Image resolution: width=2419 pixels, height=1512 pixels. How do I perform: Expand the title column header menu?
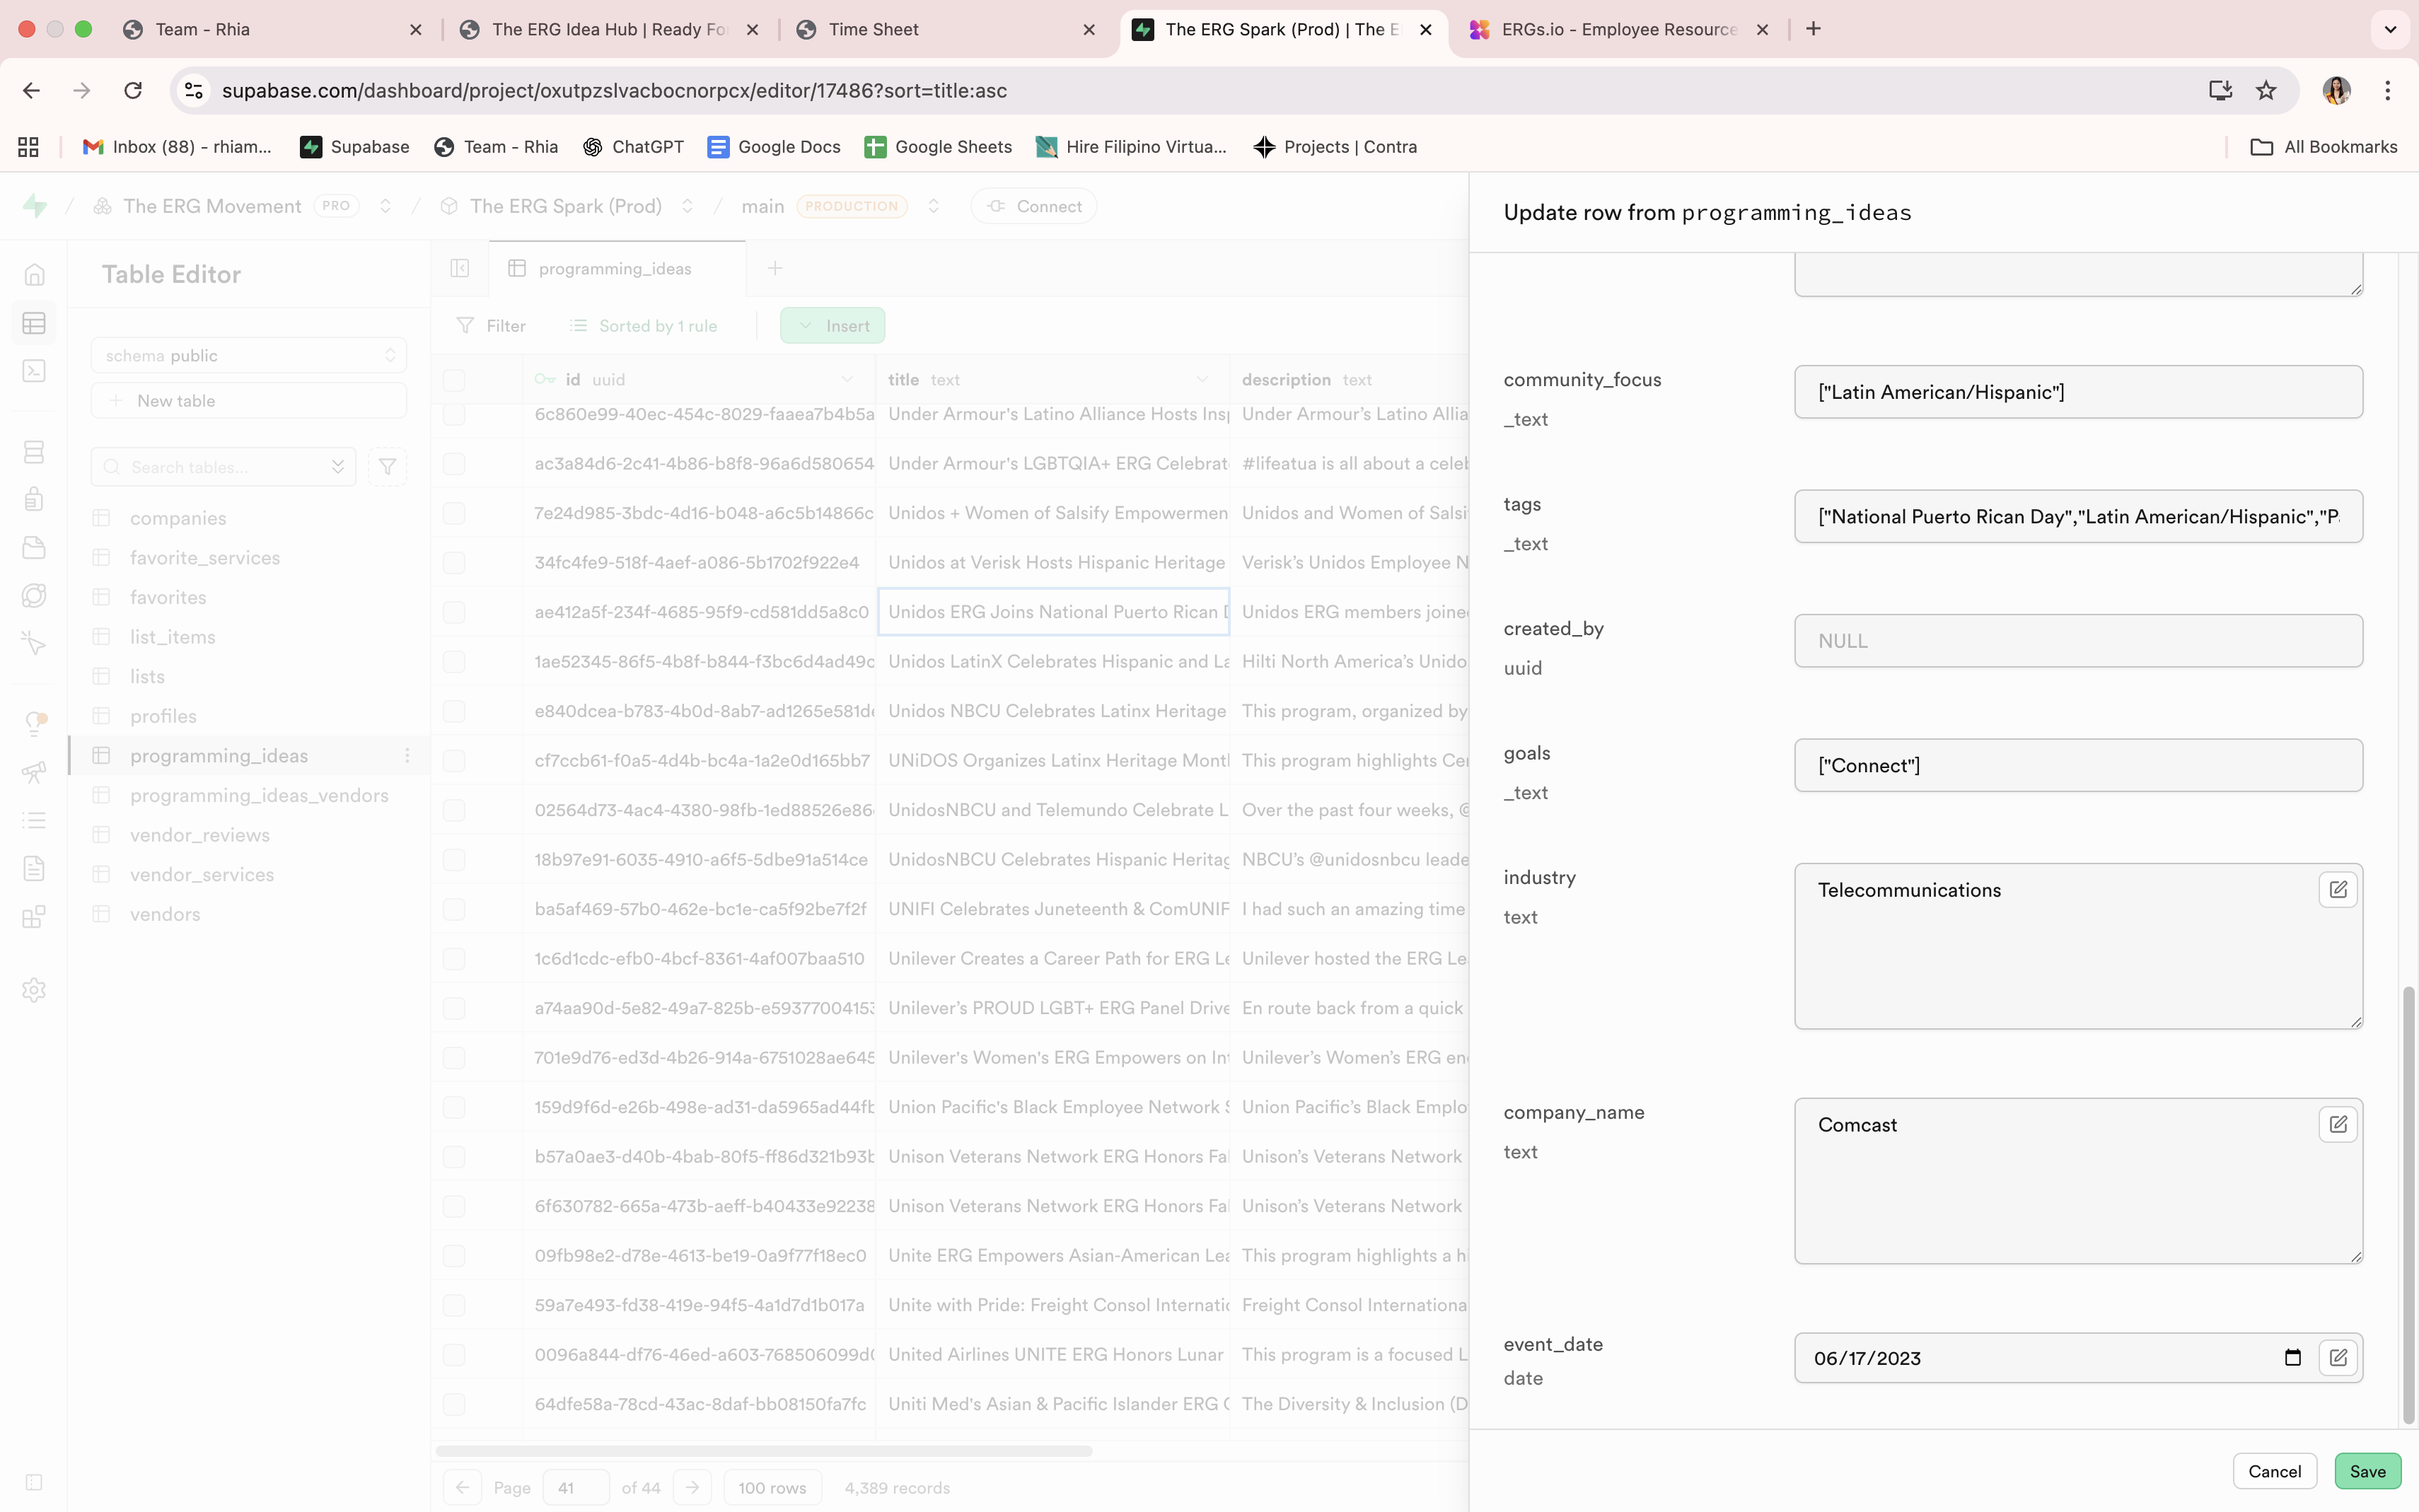(1202, 380)
